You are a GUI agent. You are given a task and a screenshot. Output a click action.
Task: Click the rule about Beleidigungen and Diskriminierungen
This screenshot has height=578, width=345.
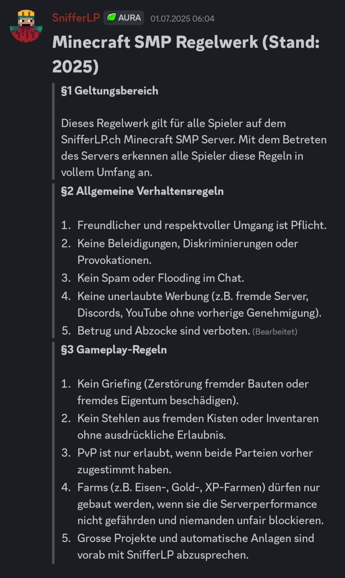[x=188, y=252]
